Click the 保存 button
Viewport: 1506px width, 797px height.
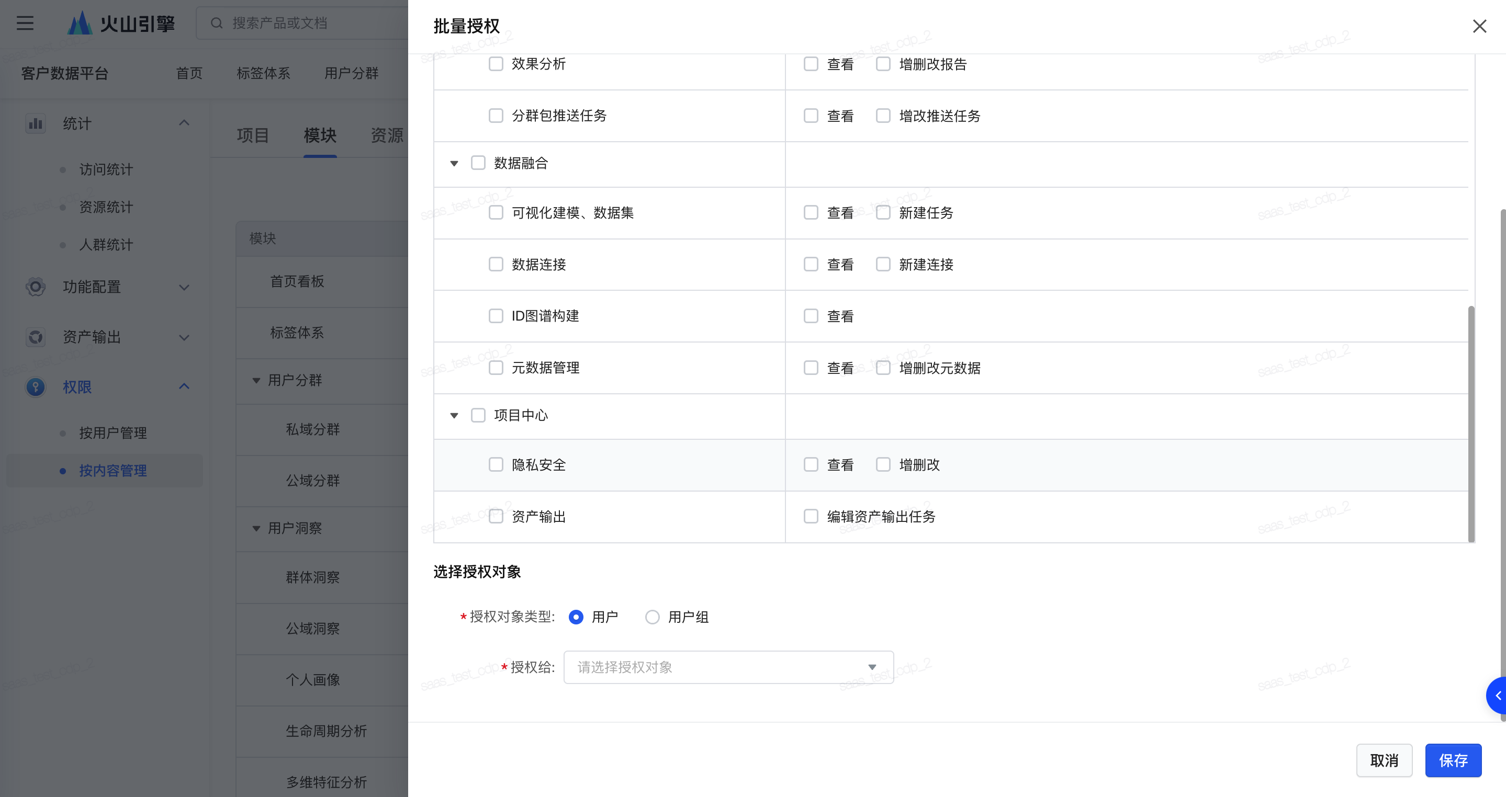(1453, 760)
